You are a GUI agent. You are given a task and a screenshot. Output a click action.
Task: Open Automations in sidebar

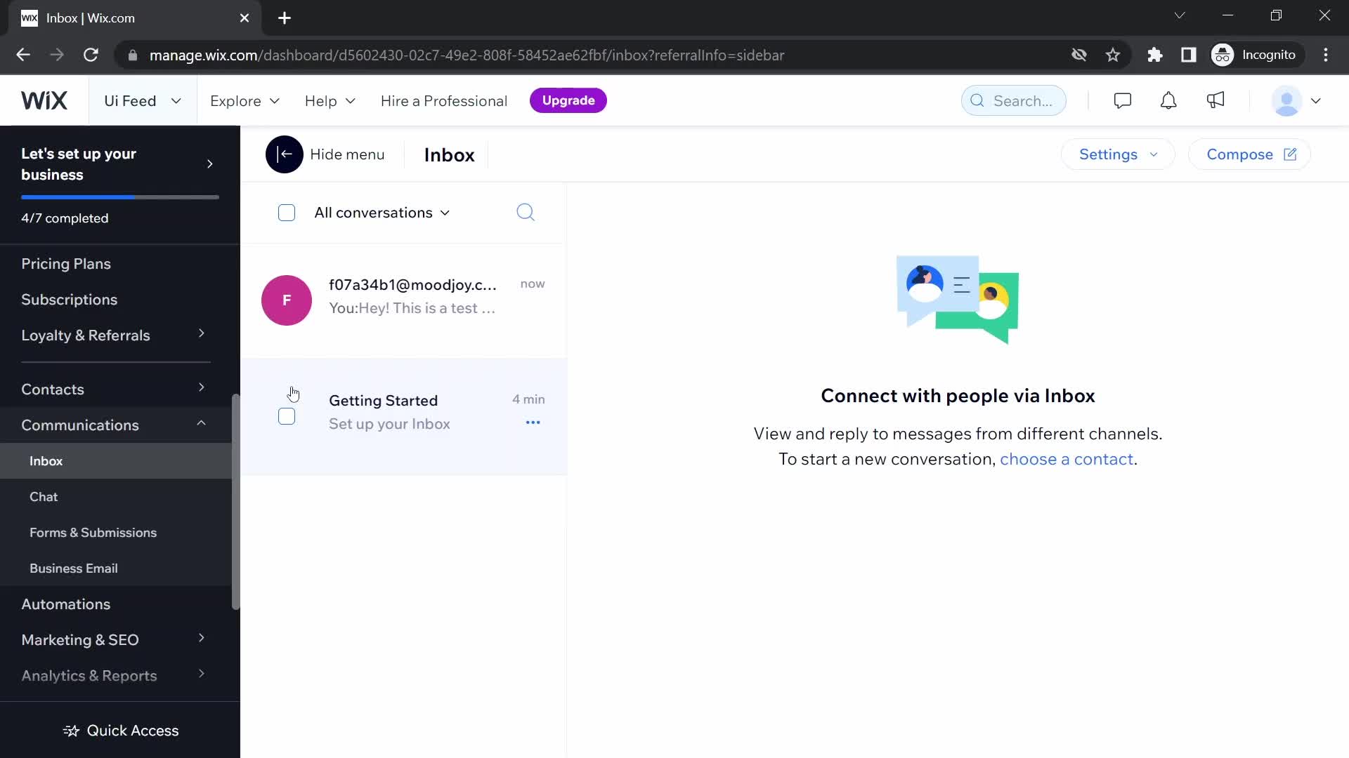tap(65, 604)
